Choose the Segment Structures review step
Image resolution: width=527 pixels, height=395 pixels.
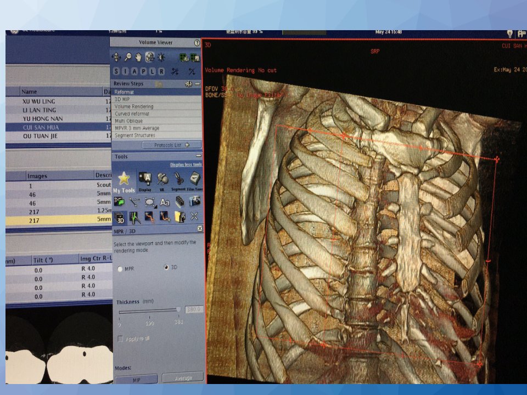coord(156,135)
